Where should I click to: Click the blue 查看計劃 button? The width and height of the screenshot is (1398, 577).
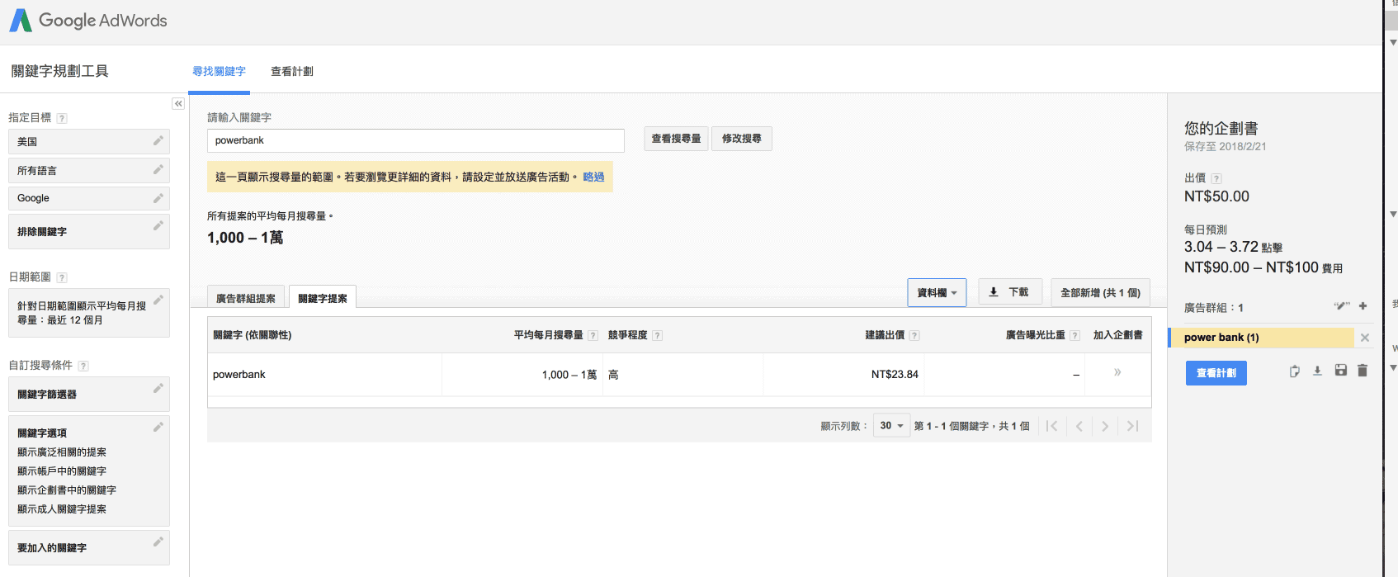[x=1216, y=373]
